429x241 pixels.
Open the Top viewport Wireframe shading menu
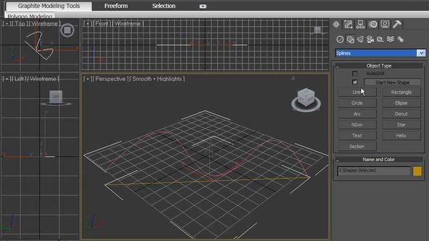point(44,24)
